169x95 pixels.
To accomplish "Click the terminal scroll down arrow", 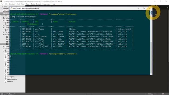I will pos(151,74).
